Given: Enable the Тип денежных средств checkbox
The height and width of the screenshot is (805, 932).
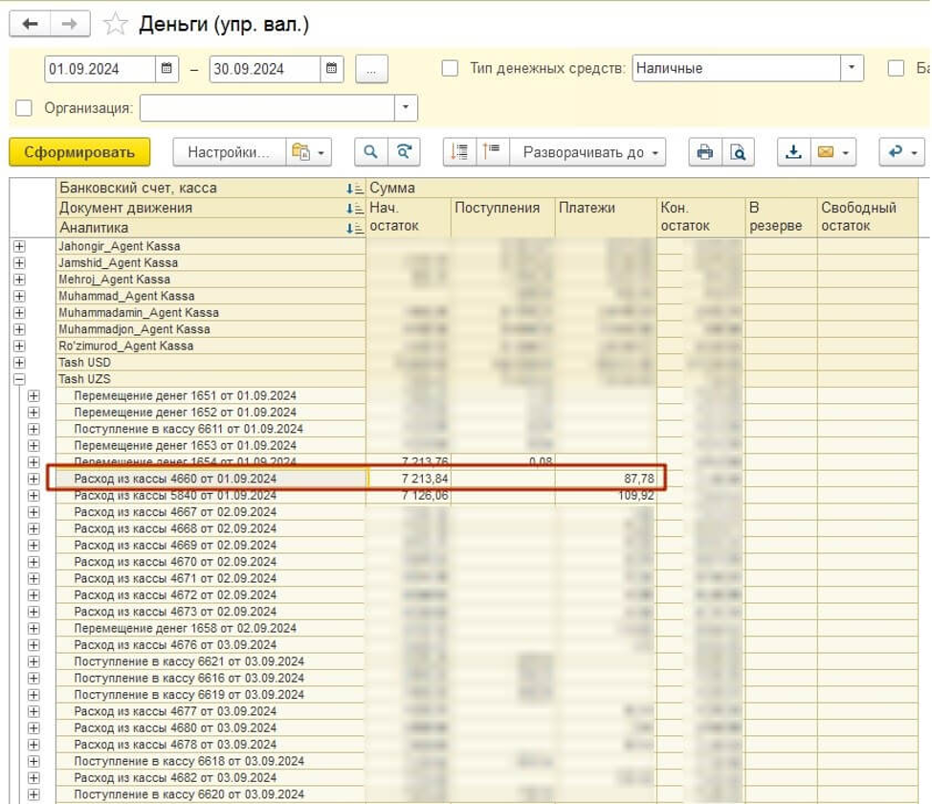Looking at the screenshot, I should pos(449,69).
